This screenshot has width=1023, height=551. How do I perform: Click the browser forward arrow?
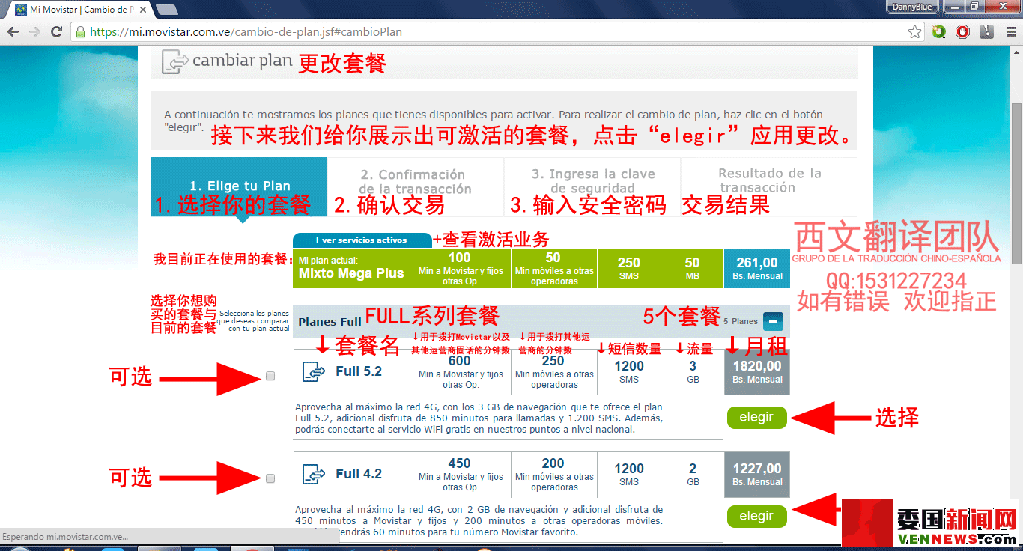click(x=34, y=32)
